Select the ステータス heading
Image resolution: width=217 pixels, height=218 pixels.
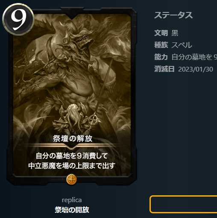173,15
